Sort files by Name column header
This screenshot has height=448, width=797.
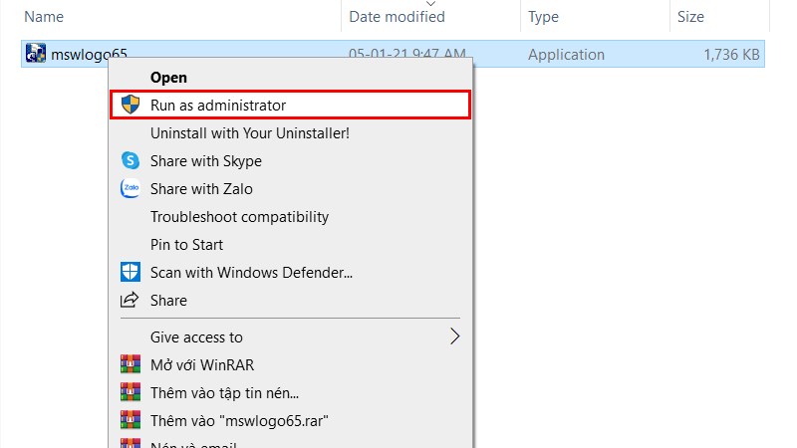coord(44,17)
